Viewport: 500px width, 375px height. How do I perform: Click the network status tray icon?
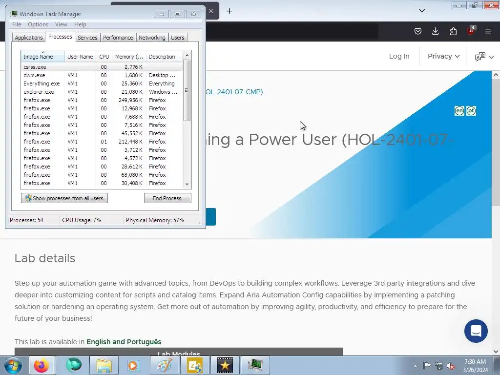[x=439, y=366]
